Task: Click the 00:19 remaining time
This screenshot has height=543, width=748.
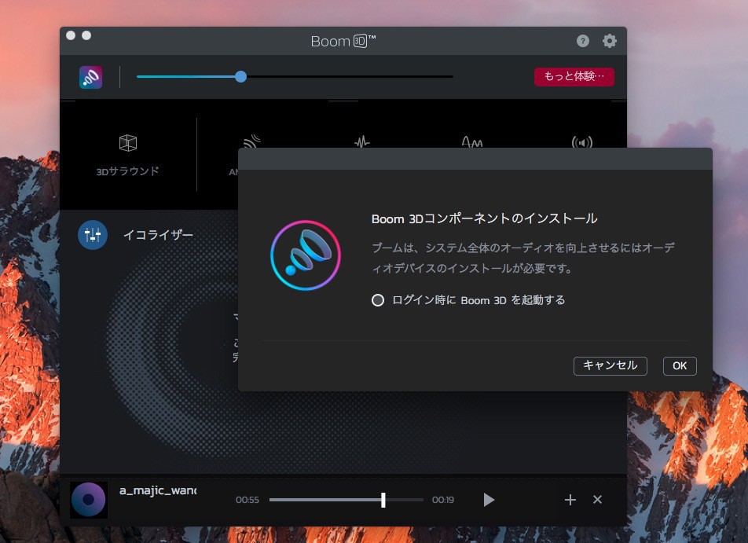Action: tap(442, 500)
